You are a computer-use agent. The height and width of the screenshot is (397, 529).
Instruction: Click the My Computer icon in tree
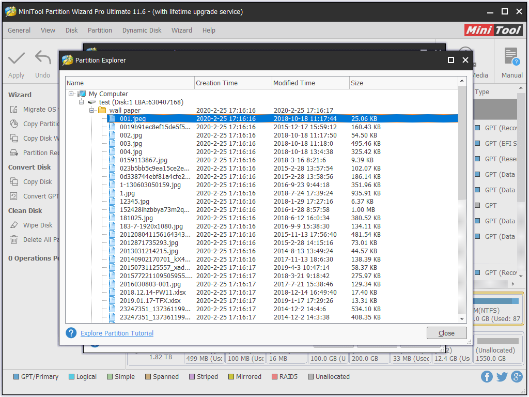tap(81, 94)
